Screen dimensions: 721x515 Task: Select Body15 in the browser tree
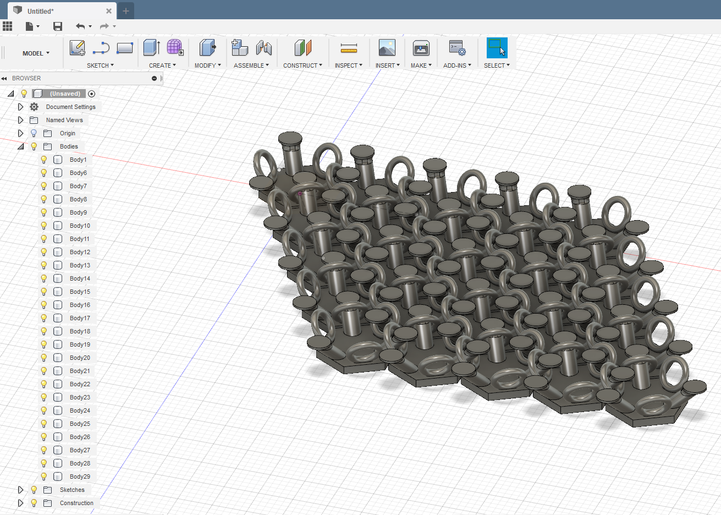(x=80, y=292)
